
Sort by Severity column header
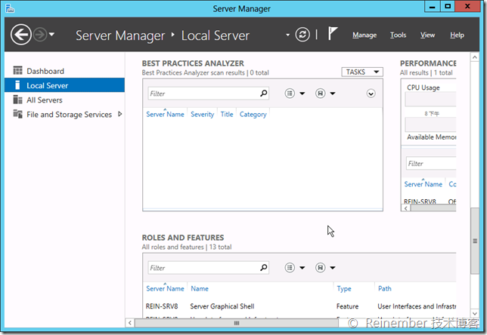(x=202, y=115)
